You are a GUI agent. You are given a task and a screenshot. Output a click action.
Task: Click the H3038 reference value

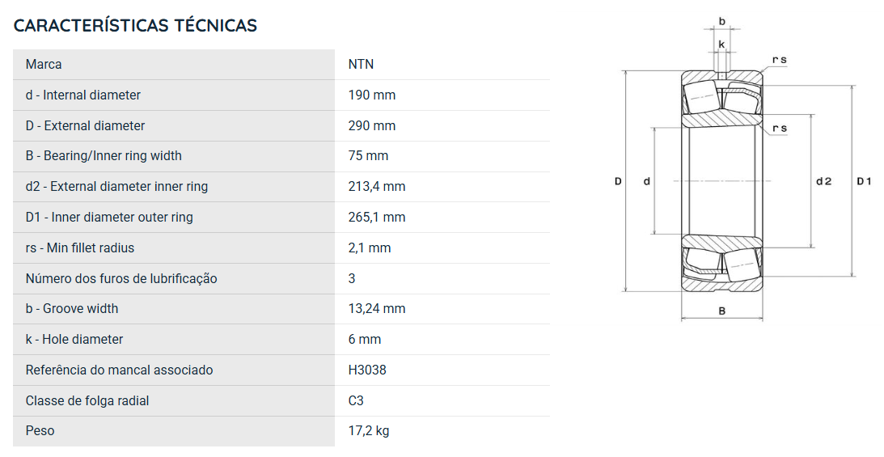click(x=367, y=370)
